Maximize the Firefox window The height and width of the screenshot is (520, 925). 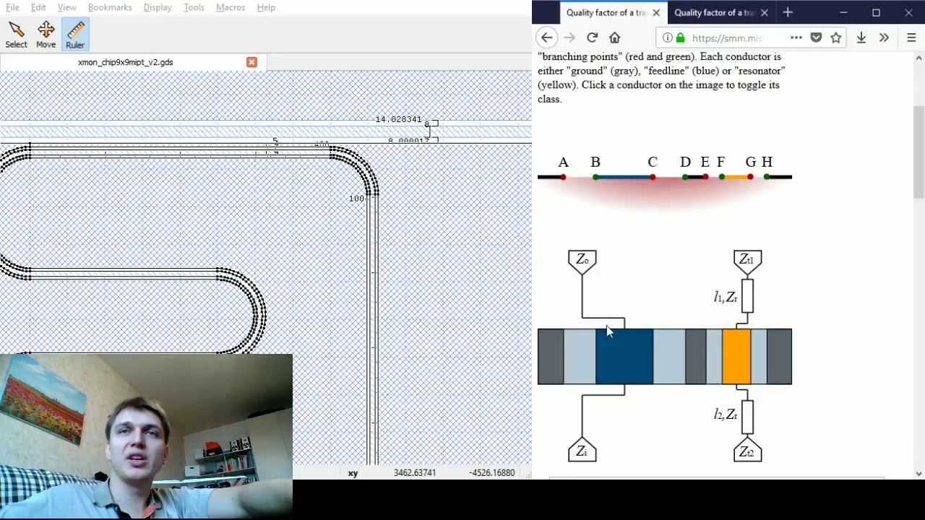(876, 12)
